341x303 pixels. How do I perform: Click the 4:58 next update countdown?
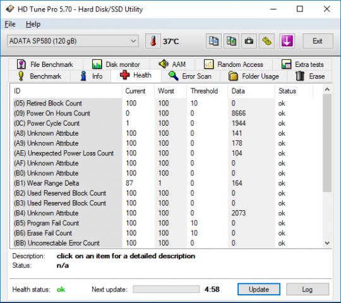[x=212, y=289]
